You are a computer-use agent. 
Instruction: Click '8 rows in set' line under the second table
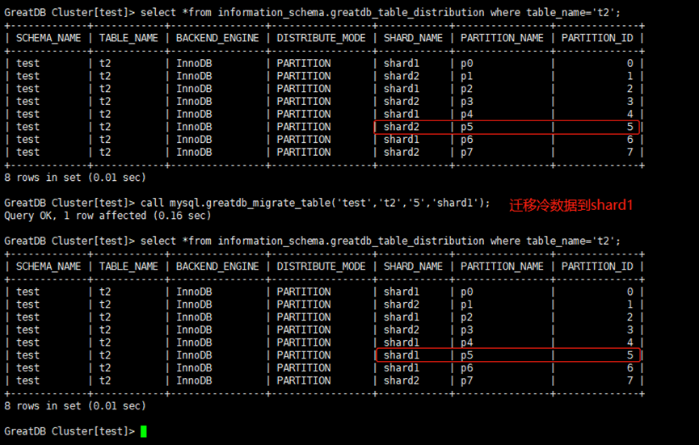(x=75, y=405)
